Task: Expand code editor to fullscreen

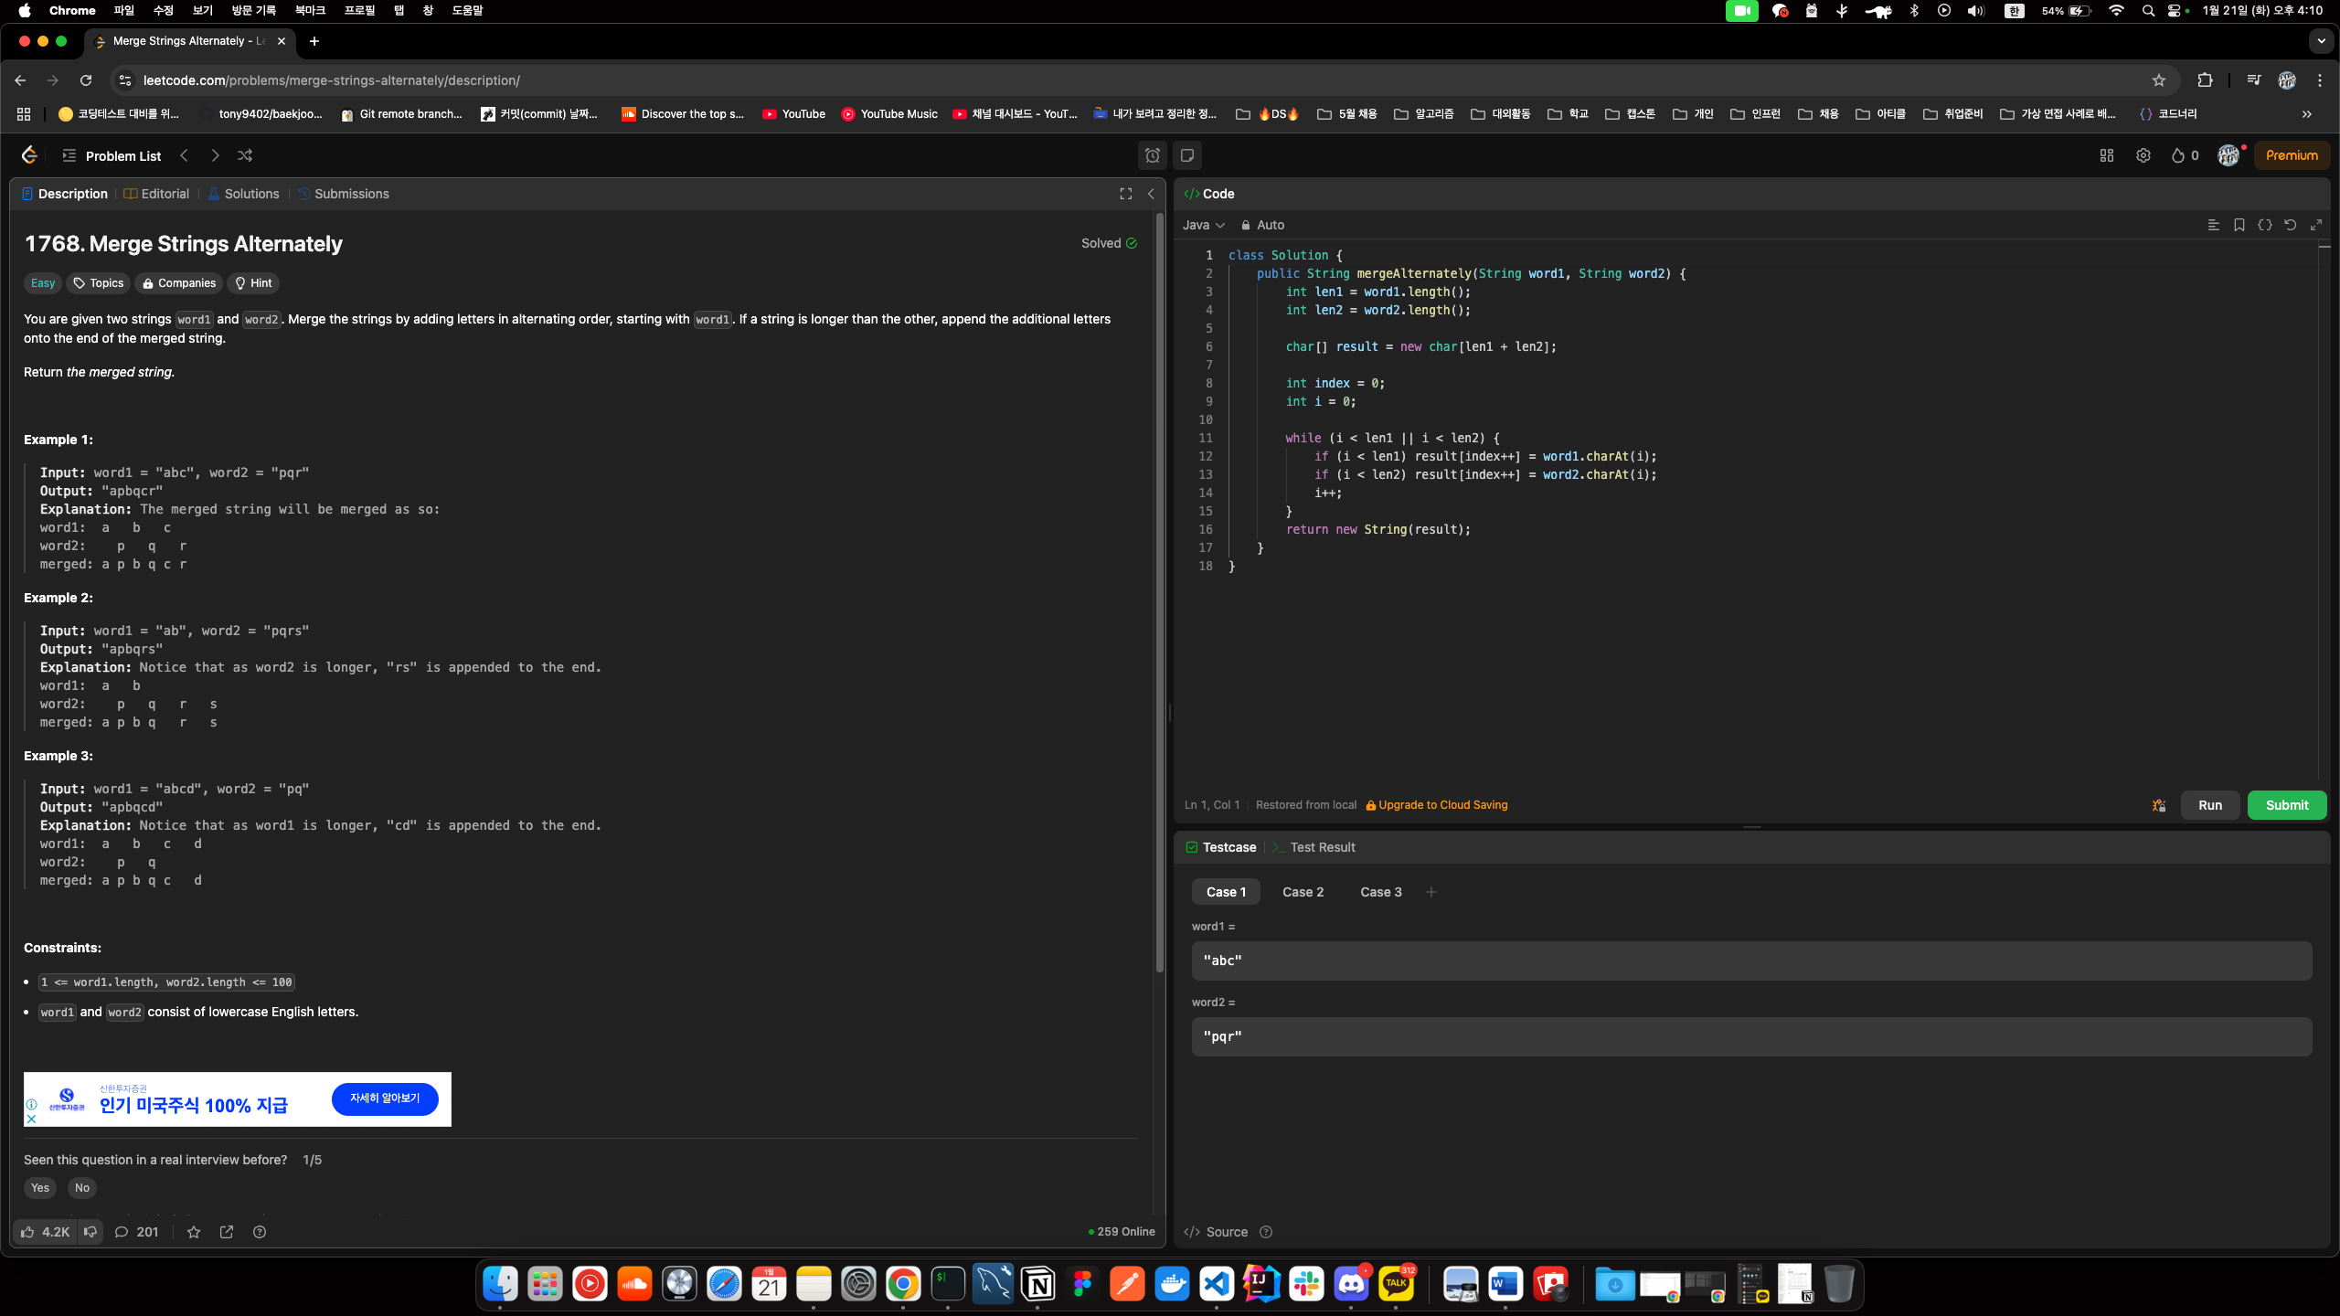Action: 2315,225
